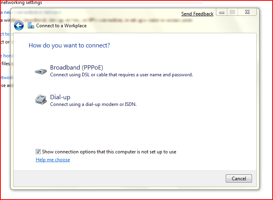
Task: Click the 'Connect to a Workplace' title text
Action: tap(62, 26)
